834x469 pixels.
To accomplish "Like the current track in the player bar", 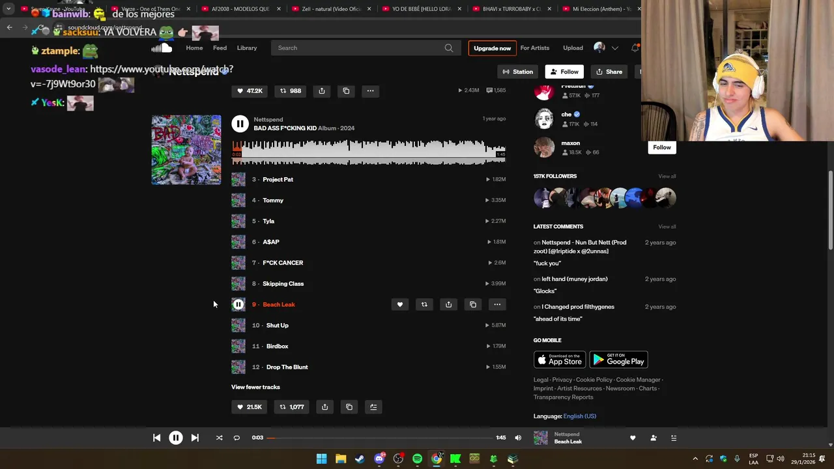I will (x=633, y=438).
